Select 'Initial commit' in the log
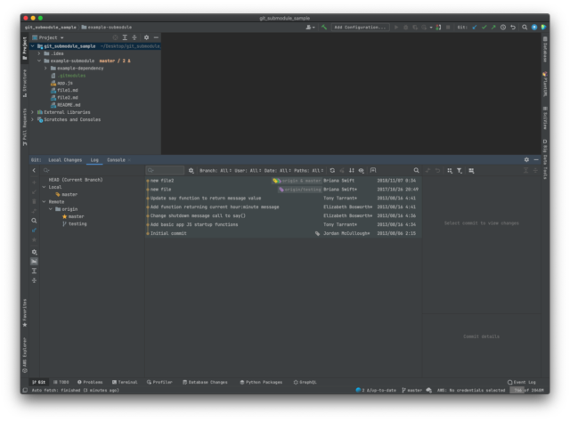570x421 pixels. tap(283, 233)
